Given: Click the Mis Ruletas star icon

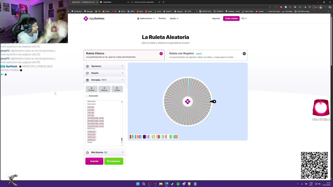Looking at the screenshot, I should (87, 152).
